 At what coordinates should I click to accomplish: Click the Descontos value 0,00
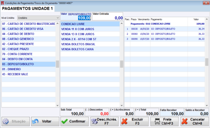[104, 114]
